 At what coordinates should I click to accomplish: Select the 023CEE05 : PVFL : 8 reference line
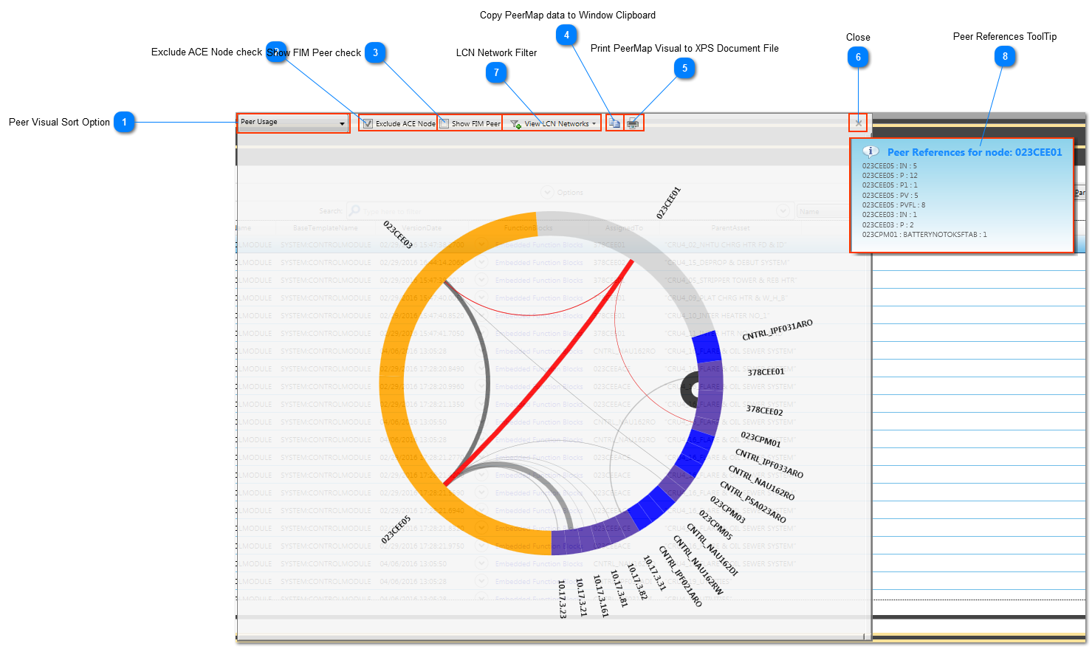click(893, 205)
